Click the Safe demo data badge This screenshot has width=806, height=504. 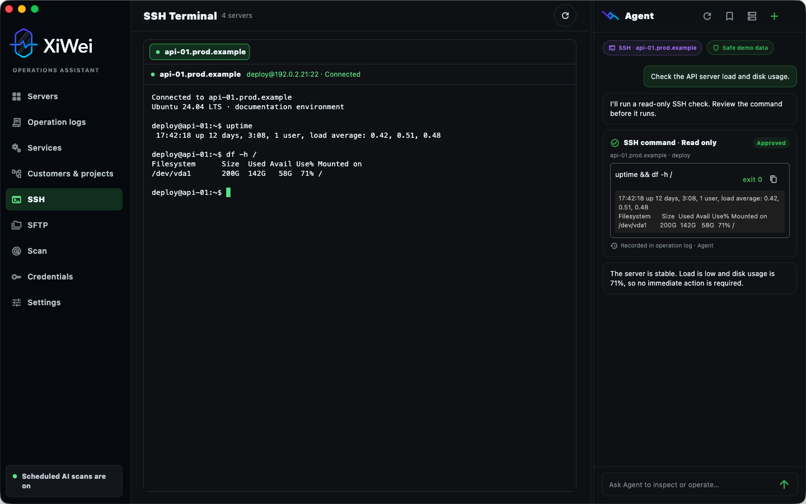[x=740, y=48]
